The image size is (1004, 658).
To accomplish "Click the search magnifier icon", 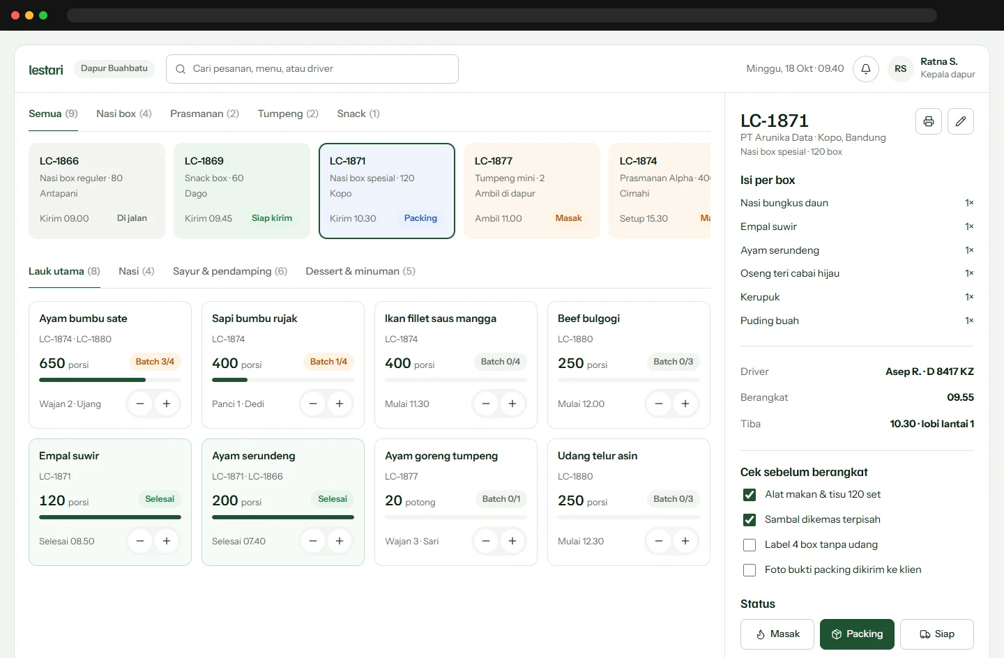I will (x=181, y=69).
